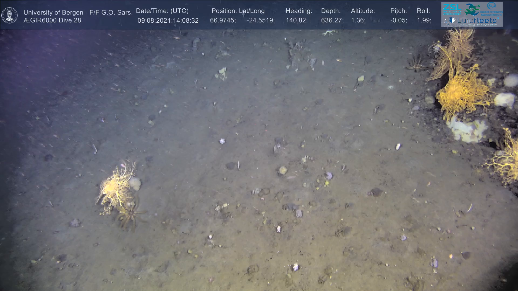This screenshot has height=291, width=518.
Task: Click the ÆGIR6000 Dive 28 label
Action: coord(52,20)
